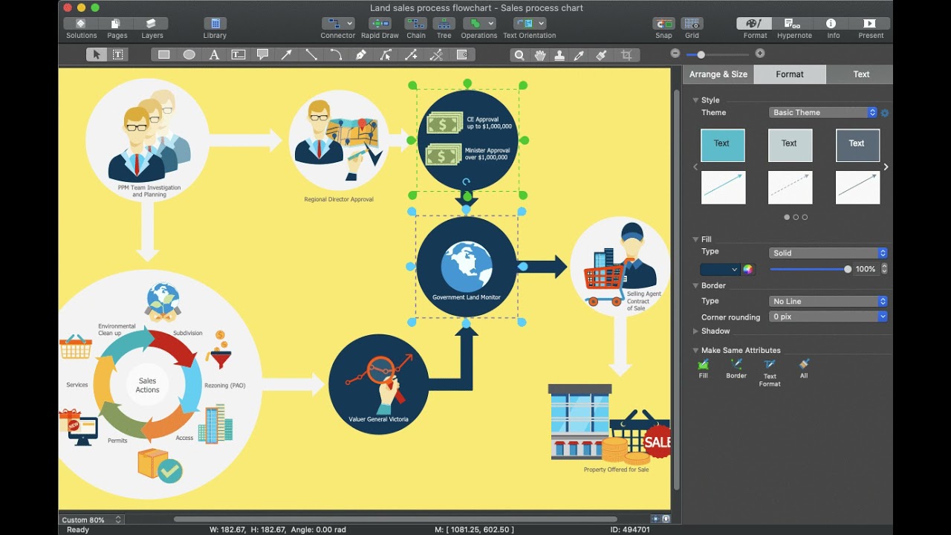Select the Hand pan tool
Image resolution: width=951 pixels, height=535 pixels.
tap(540, 54)
